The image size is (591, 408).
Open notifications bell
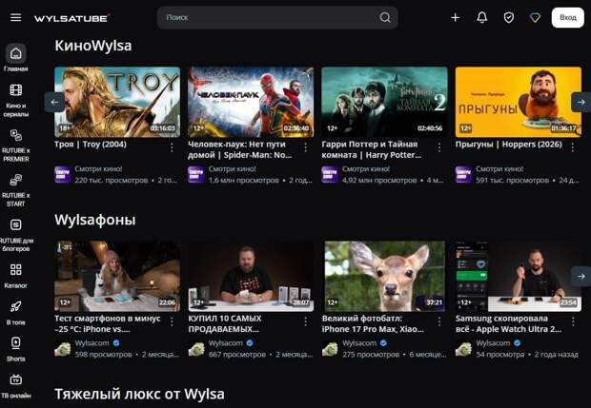481,17
